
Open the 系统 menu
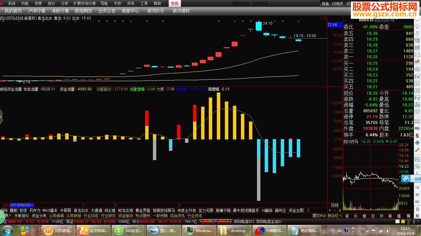point(12,3)
